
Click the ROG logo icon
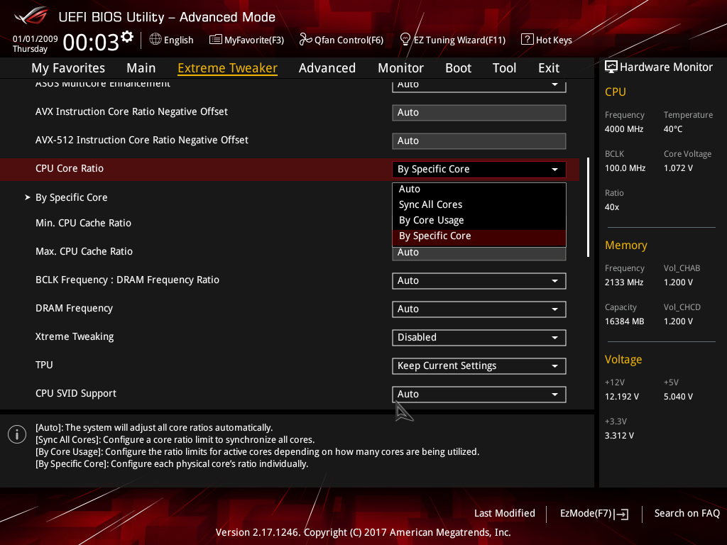tap(31, 16)
